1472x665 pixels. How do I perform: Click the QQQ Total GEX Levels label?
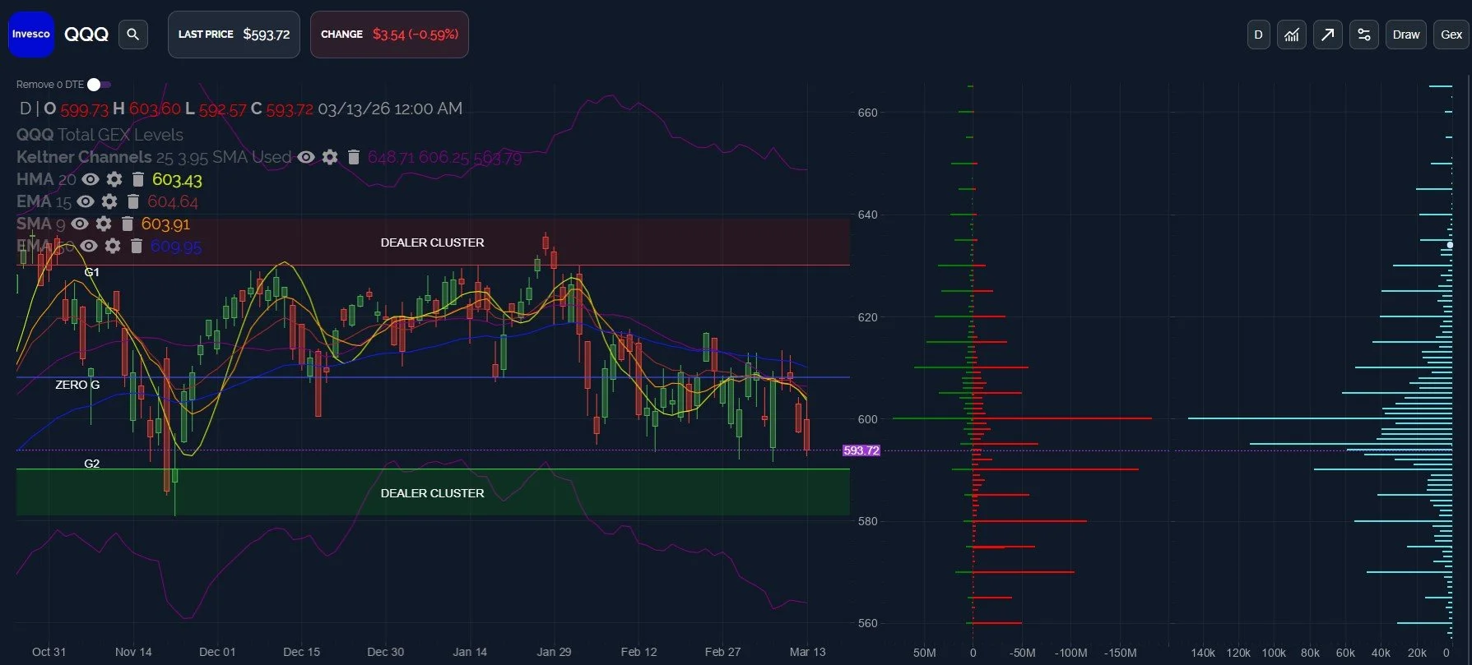100,135
